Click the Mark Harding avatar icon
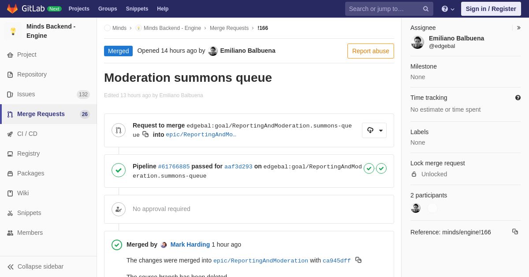 [x=164, y=245]
